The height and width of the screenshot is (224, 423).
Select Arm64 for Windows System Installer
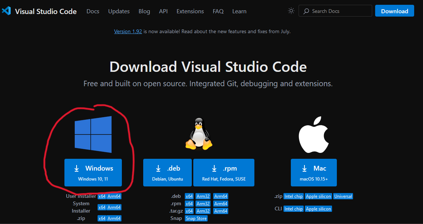[114, 207]
